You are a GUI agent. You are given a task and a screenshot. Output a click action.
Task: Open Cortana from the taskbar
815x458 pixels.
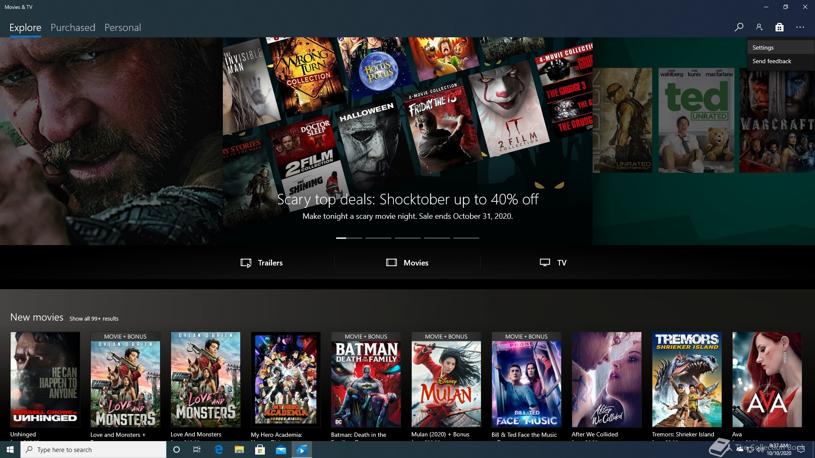(177, 450)
